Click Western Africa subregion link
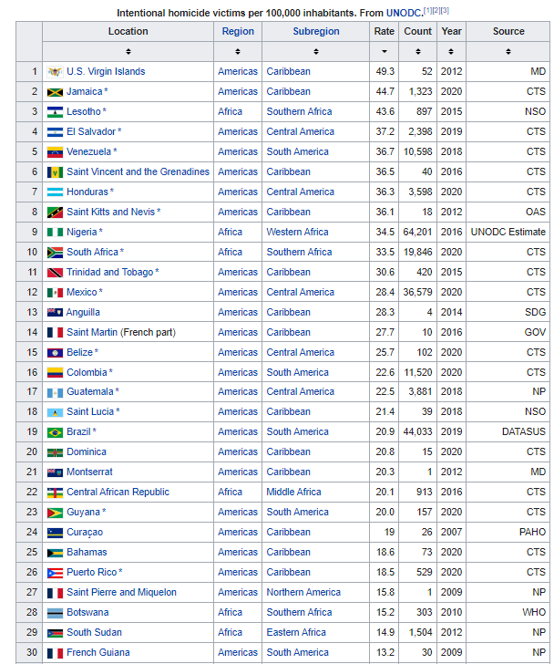554x664 pixels. tap(297, 232)
